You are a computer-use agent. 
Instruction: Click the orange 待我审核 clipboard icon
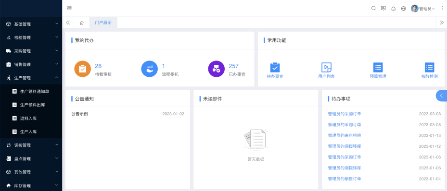[82, 69]
